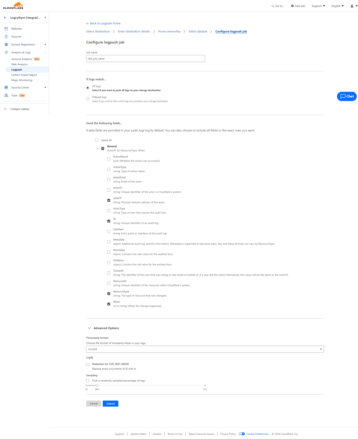This screenshot has height=439, width=358.
Task: Open Web Analytics in sidebar
Action: [19, 64]
